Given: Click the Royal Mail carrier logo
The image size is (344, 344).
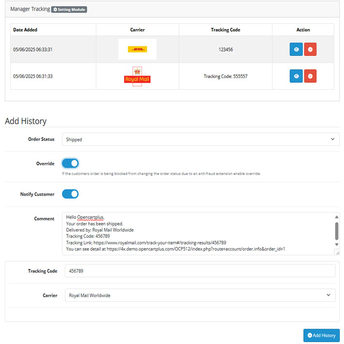Looking at the screenshot, I should click(x=137, y=77).
